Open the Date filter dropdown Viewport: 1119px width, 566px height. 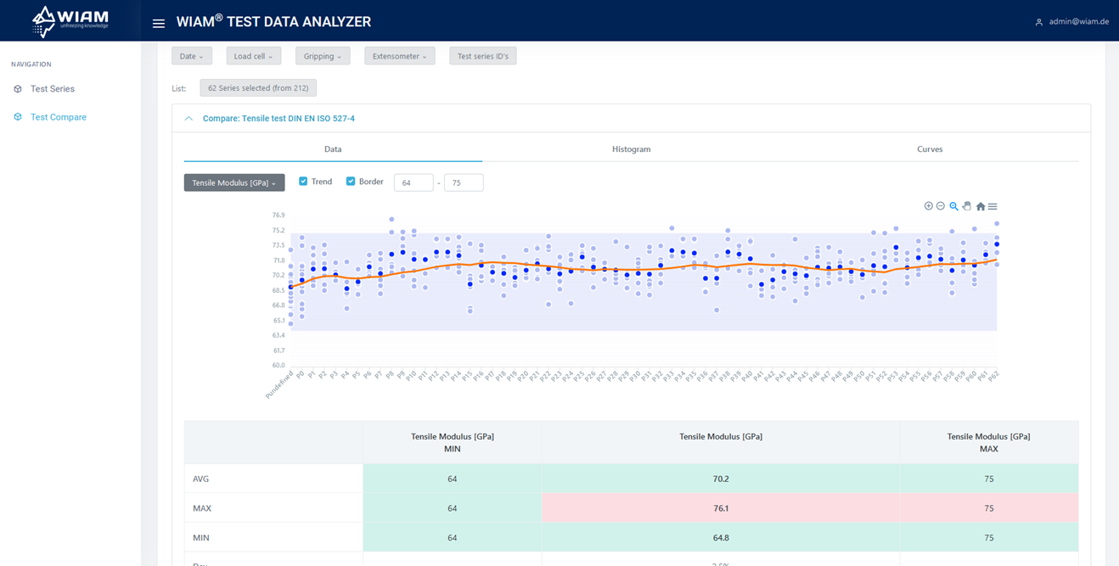pyautogui.click(x=192, y=56)
